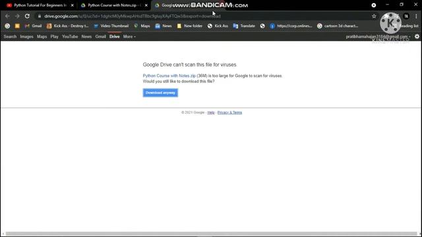Open Google settings gear icon
The width and height of the screenshot is (422, 237).
417,36
